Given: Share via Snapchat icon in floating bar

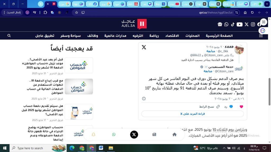Looking at the screenshot, I should pyautogui.click(x=93, y=135).
